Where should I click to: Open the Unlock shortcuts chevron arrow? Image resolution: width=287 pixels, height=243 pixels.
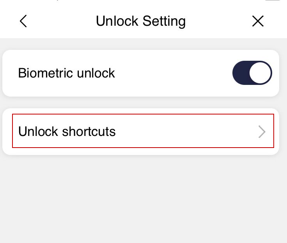[x=262, y=132]
